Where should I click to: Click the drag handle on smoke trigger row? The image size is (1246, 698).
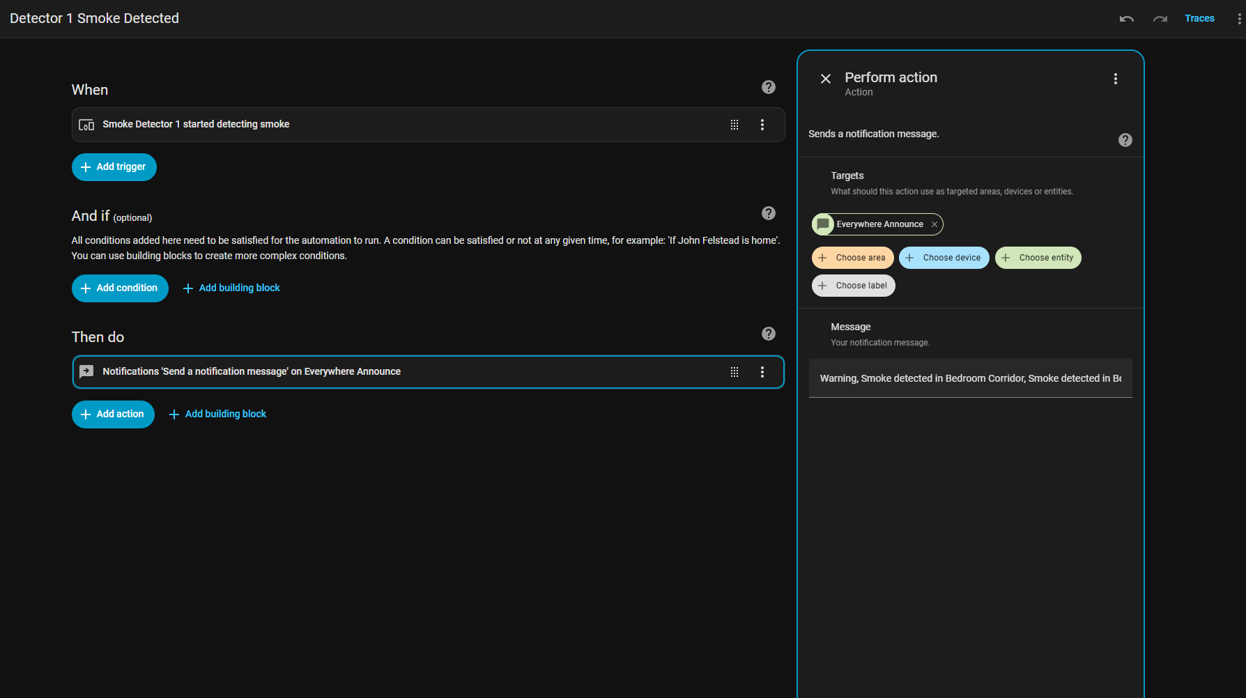coord(734,125)
